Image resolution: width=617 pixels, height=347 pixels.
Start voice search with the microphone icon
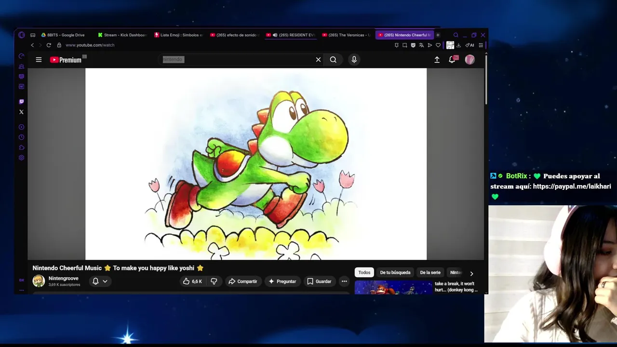point(354,60)
